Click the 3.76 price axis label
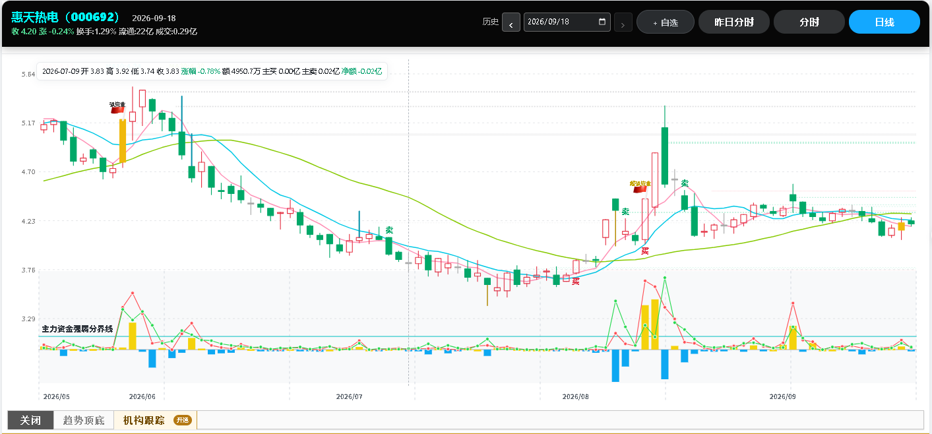 [28, 270]
